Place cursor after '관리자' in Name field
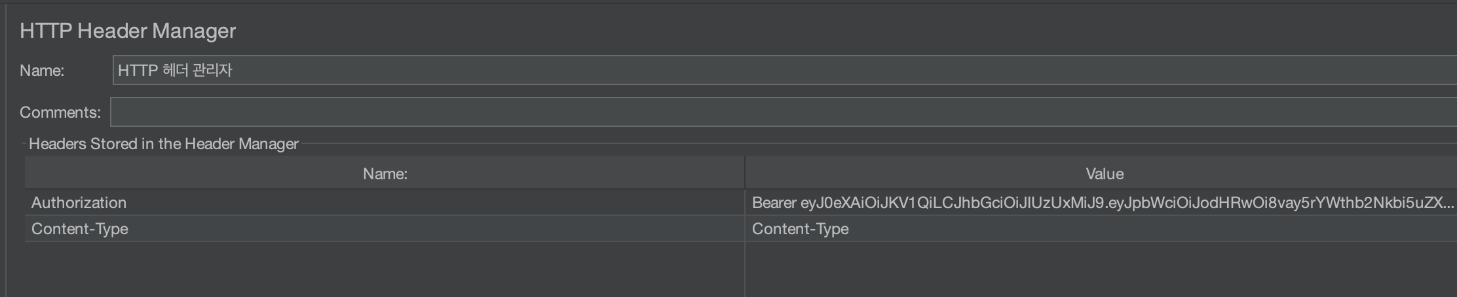The width and height of the screenshot is (1457, 297). pos(234,70)
